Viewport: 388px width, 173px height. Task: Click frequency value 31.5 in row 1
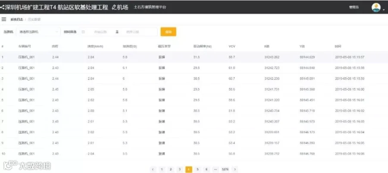pyautogui.click(x=197, y=57)
